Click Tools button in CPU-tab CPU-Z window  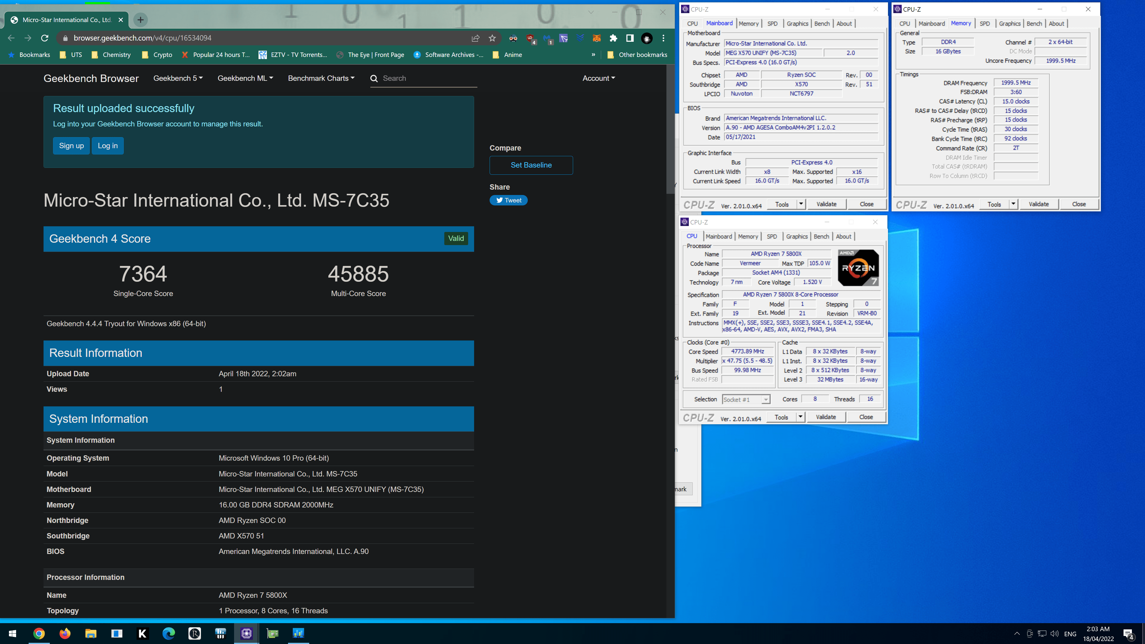click(x=782, y=417)
